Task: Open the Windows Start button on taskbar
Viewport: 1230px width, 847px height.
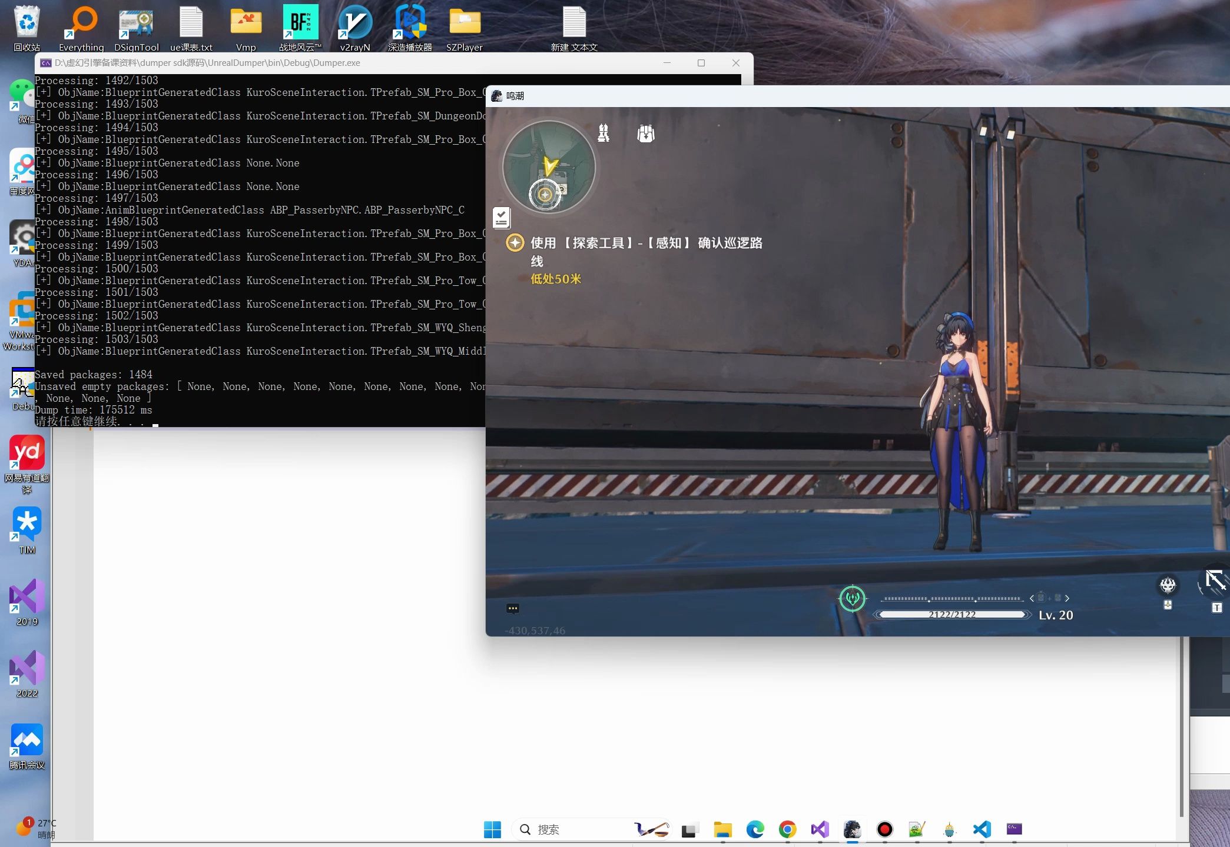Action: (492, 829)
